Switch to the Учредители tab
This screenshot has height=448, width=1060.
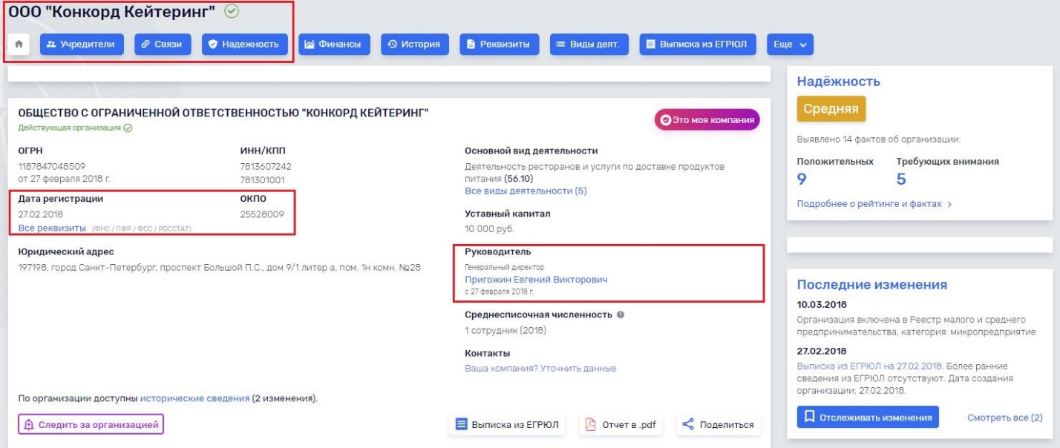[x=80, y=45]
